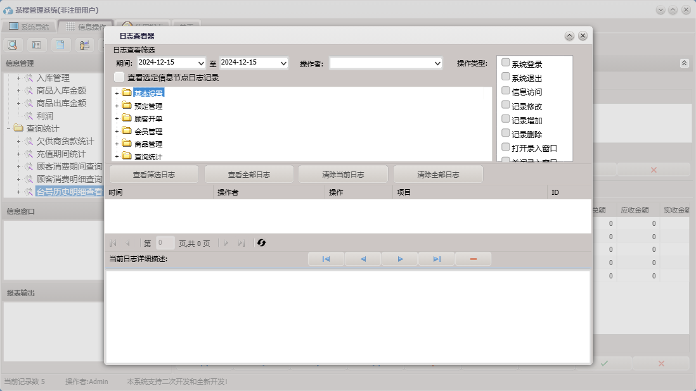This screenshot has height=391, width=696.
Task: Switch to the 系统导航 tab
Action: coord(29,27)
